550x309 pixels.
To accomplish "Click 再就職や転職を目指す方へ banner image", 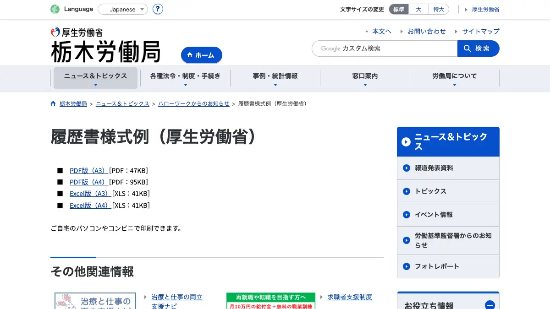I will pyautogui.click(x=271, y=301).
